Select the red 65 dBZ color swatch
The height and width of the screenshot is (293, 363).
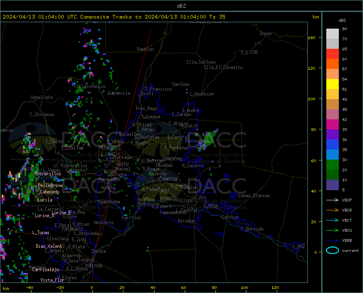(332, 54)
